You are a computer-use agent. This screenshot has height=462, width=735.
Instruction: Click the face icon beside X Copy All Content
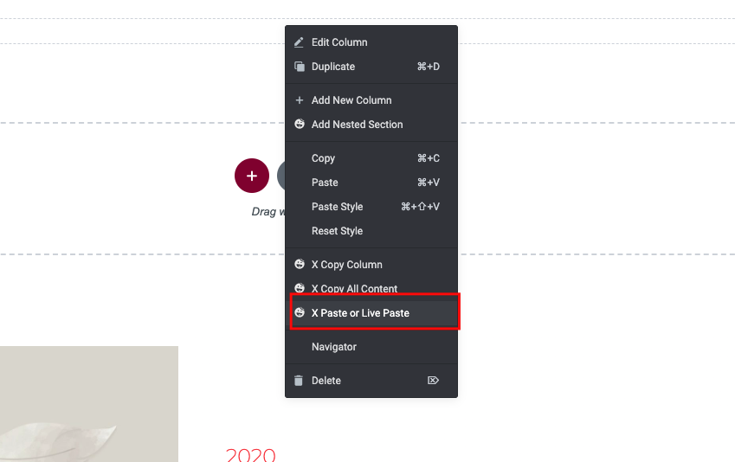[299, 288]
